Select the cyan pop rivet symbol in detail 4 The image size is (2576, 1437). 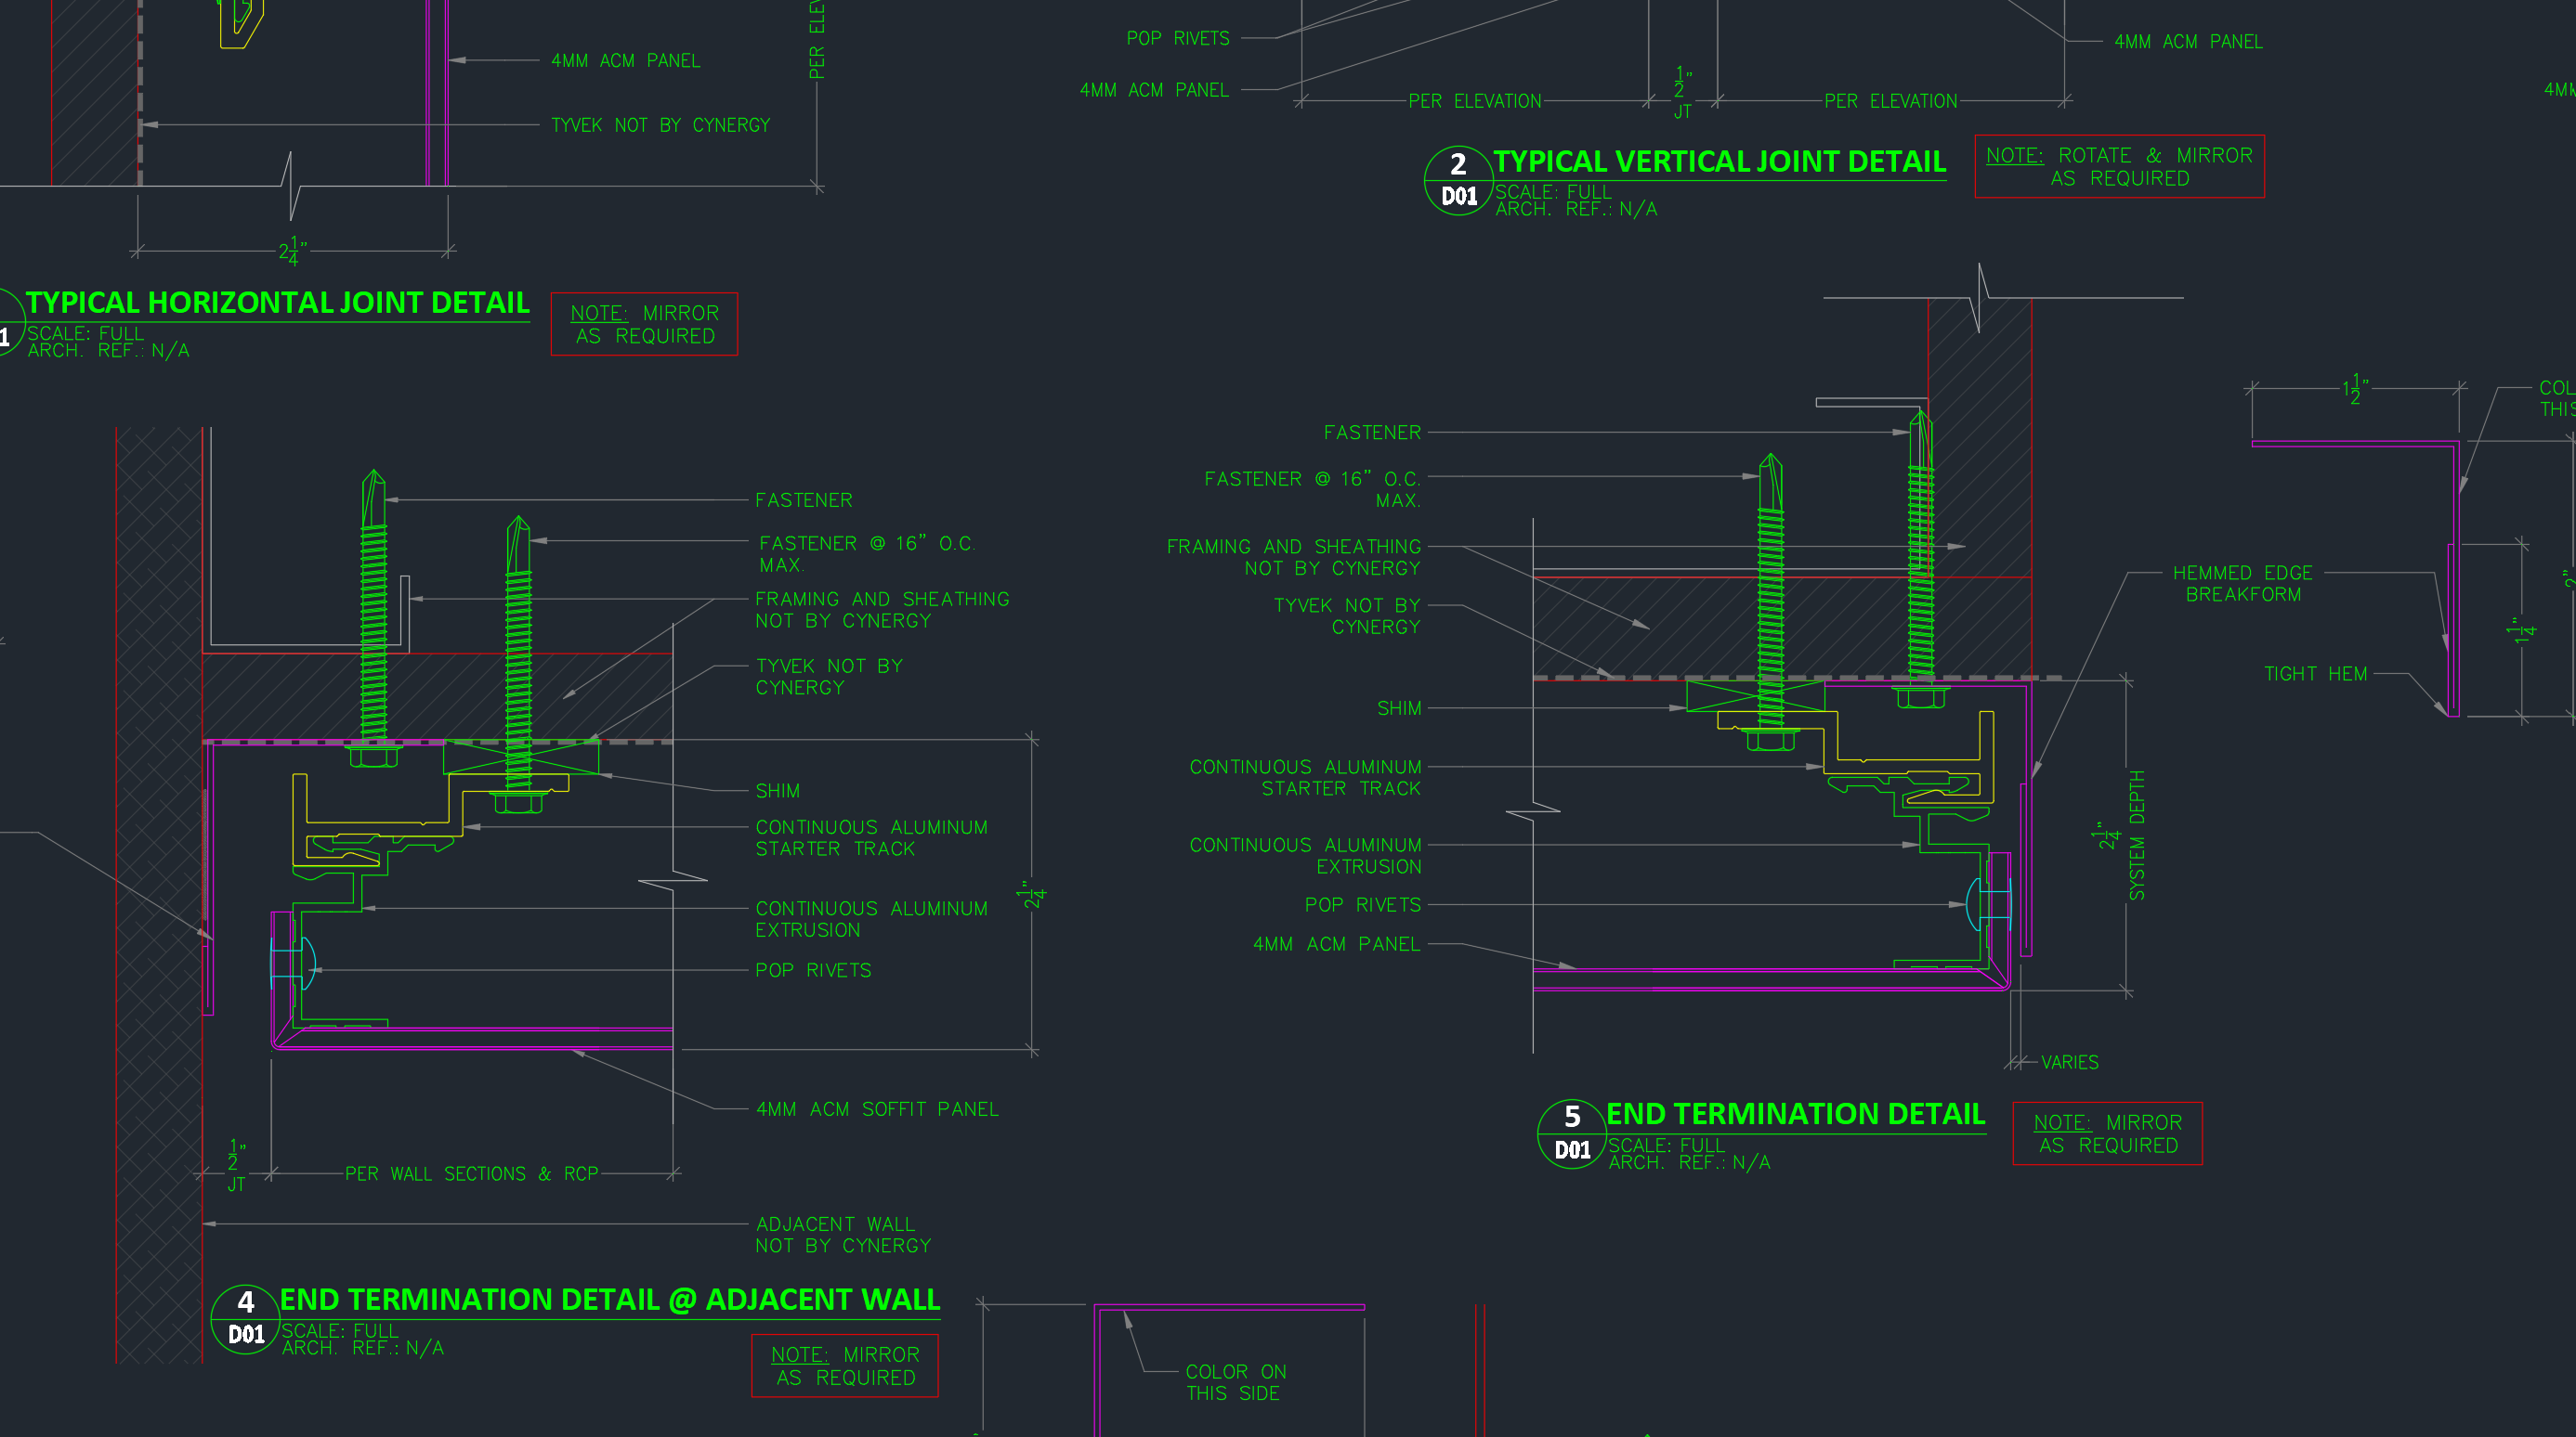click(x=293, y=964)
